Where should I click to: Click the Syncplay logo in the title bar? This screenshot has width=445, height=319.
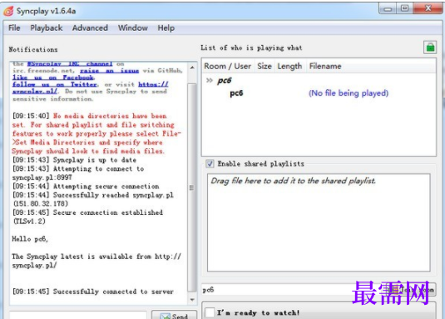click(8, 11)
